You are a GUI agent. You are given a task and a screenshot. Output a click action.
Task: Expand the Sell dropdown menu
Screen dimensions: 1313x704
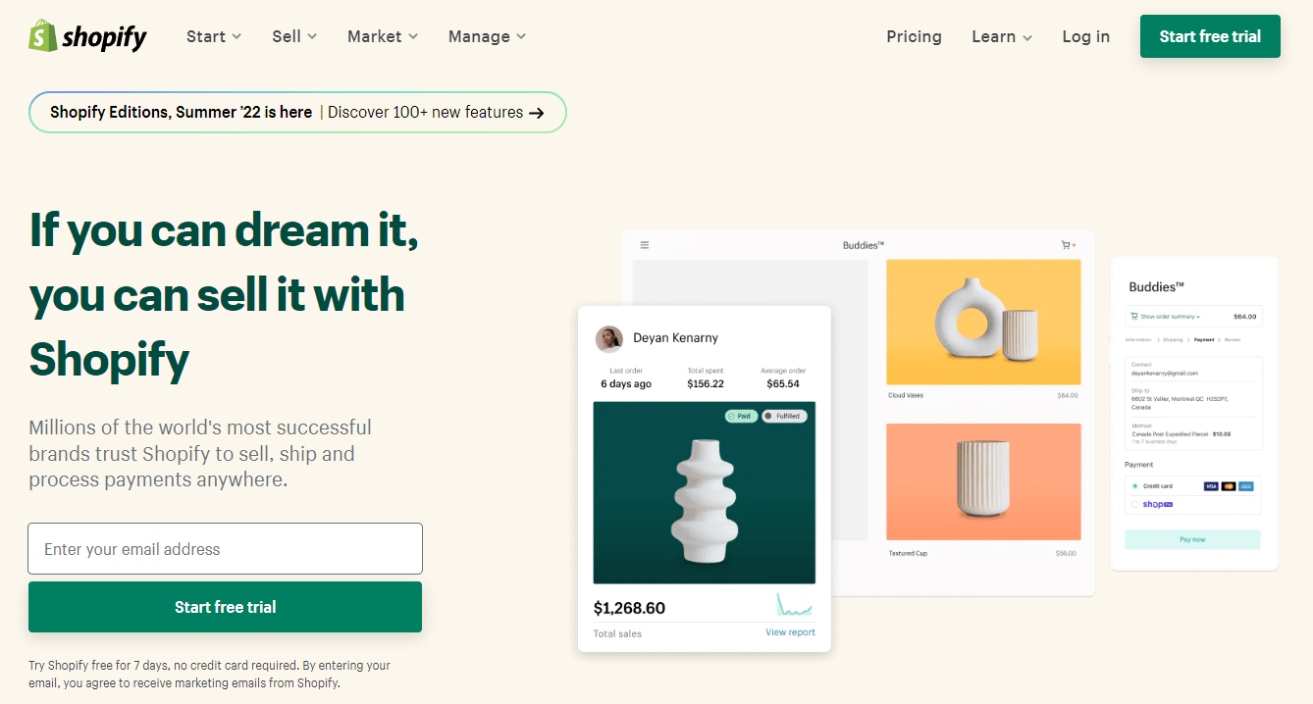(294, 36)
